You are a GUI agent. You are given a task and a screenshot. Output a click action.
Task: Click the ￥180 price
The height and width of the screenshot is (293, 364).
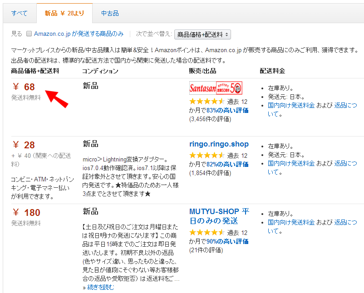[26, 213]
